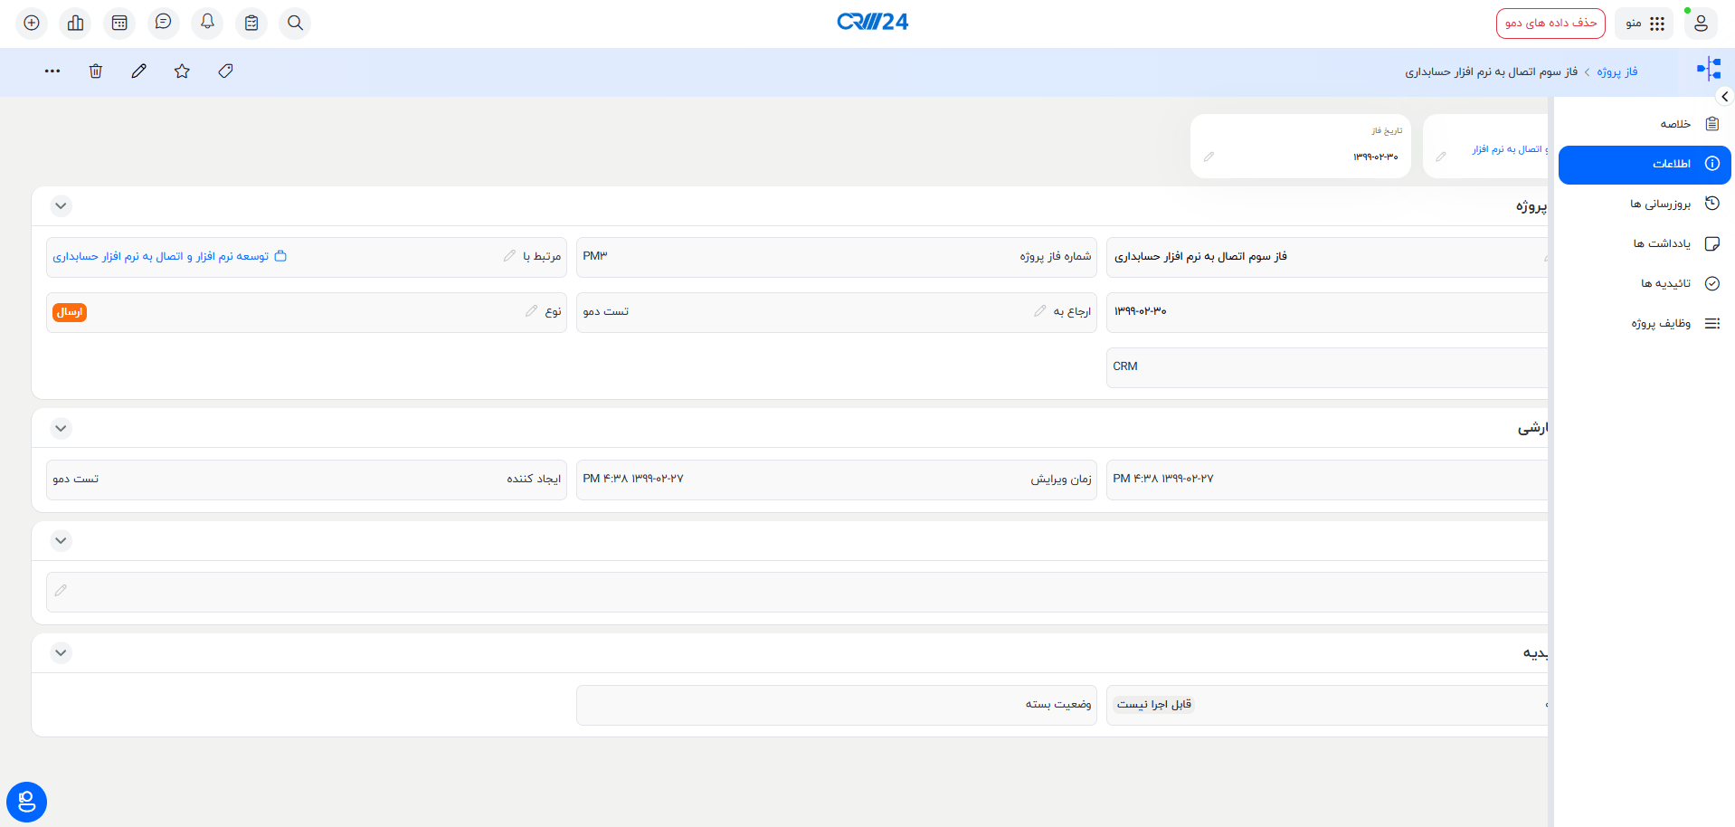Click the add new record plus icon
The image size is (1735, 827).
(x=32, y=23)
